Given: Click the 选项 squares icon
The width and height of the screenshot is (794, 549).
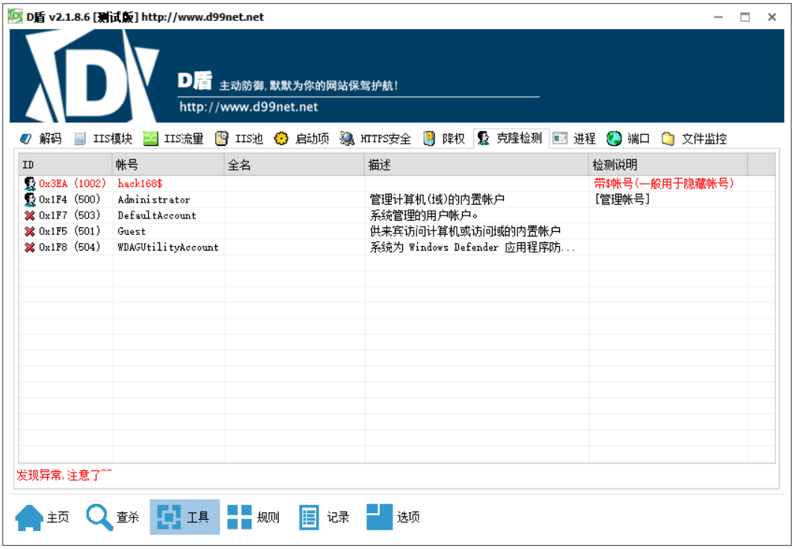Looking at the screenshot, I should pos(379,517).
